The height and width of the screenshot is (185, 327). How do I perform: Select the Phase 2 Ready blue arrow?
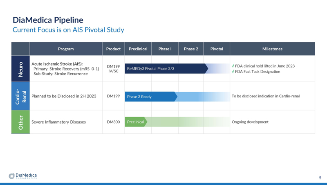click(151, 97)
